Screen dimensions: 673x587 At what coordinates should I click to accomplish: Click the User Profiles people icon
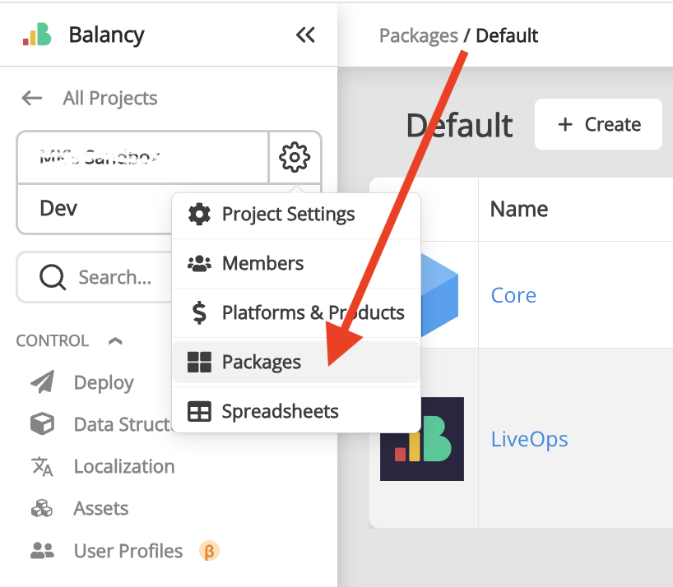(42, 551)
